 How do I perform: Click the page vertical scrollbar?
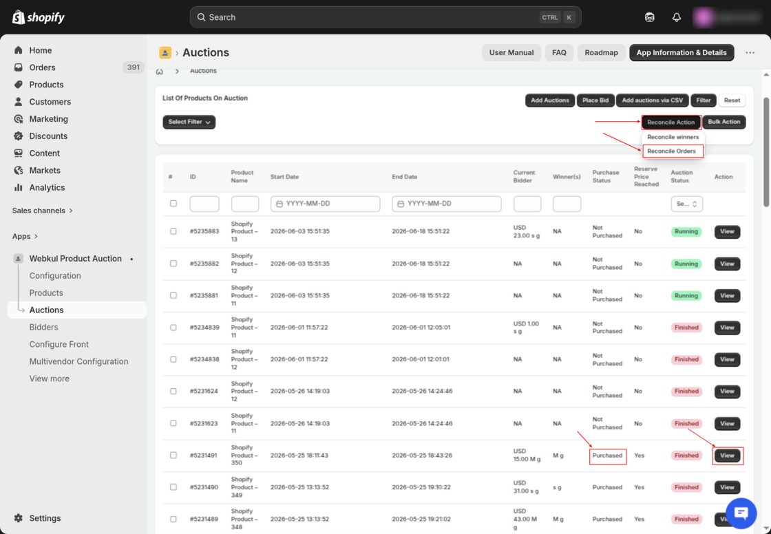[766, 153]
